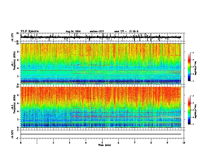The image size is (207, 160).
Task: Click the time axis tick label "4"
Action: pyautogui.click(x=86, y=143)
